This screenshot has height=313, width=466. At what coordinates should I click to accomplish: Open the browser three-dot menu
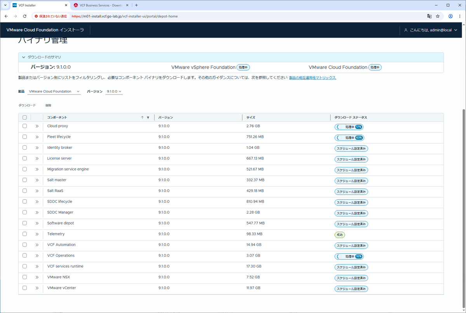click(x=460, y=16)
